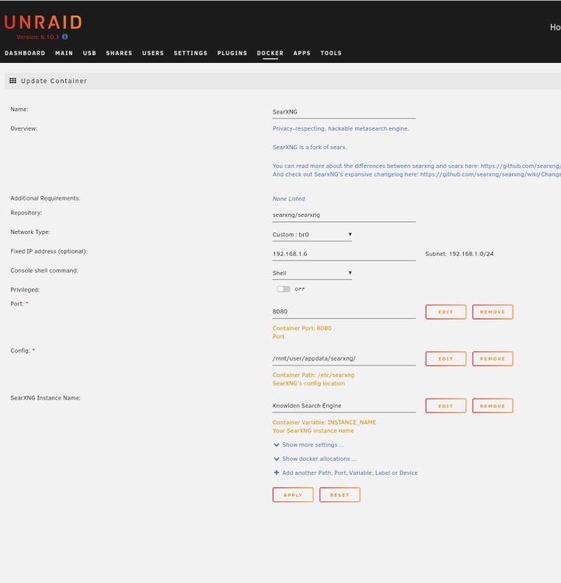This screenshot has width=561, height=583.
Task: Open the Console shell command dropdown
Action: coord(312,273)
